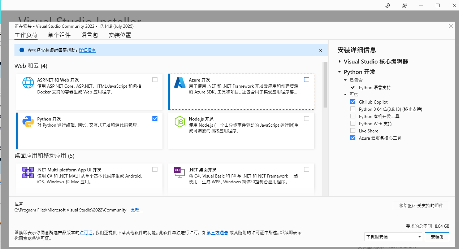Screen dimensions: 459x249
Task: Toggle dark mode moon icon in Installer window
Action: pos(387,5)
